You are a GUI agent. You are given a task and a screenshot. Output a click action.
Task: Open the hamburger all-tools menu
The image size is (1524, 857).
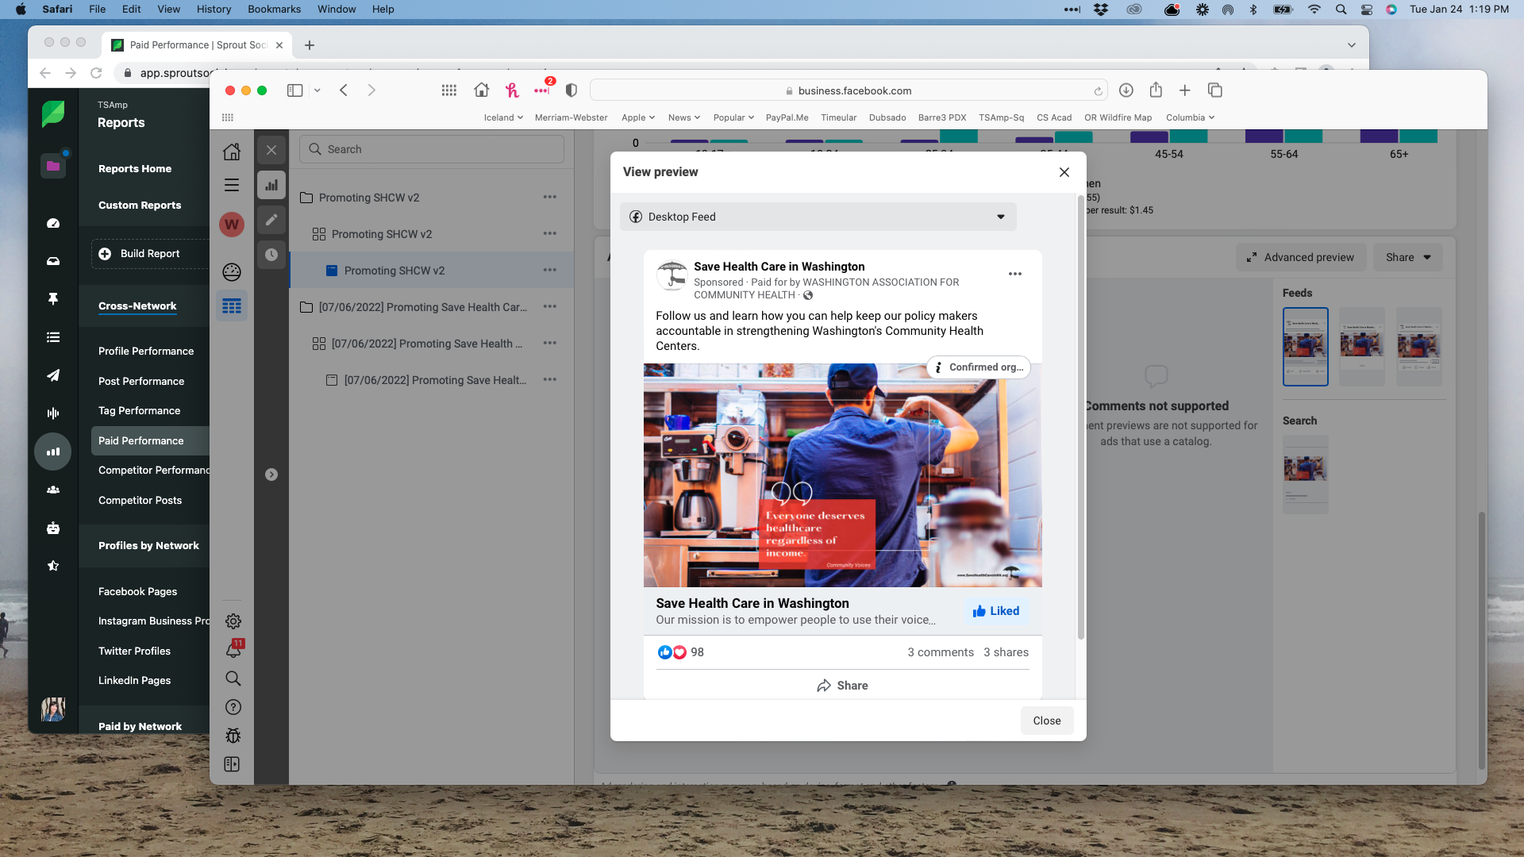(232, 185)
